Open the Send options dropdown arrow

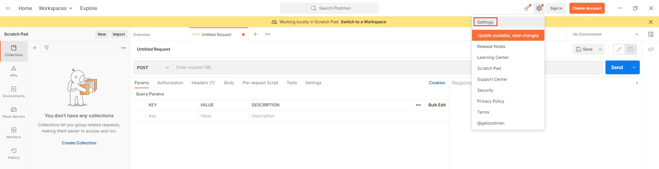point(634,67)
